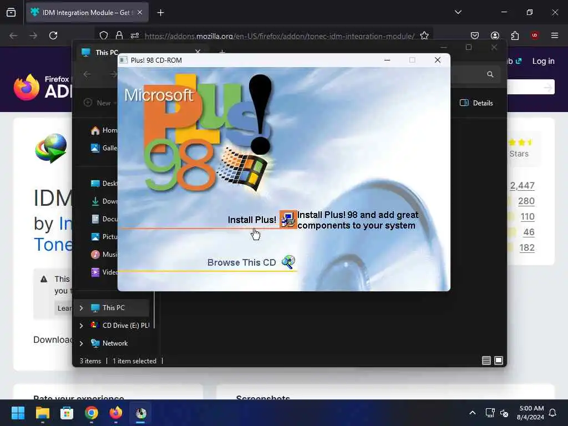Click the Plus! 98 CD-ROM taskbar icon
This screenshot has height=426, width=568.
click(140, 413)
